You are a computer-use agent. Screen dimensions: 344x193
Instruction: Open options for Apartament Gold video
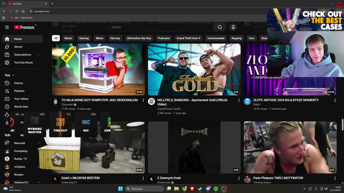(x=239, y=100)
